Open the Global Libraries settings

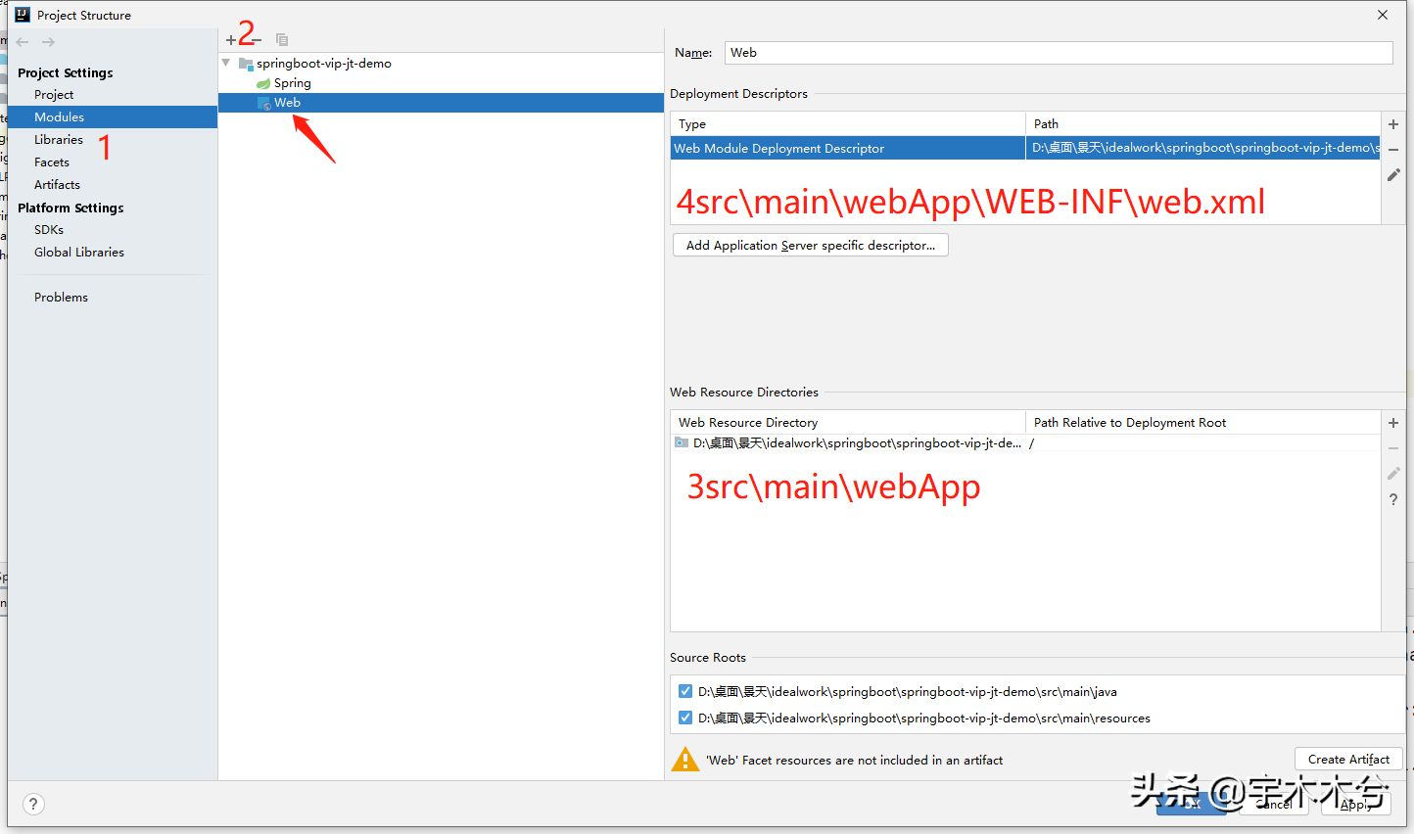pos(79,253)
